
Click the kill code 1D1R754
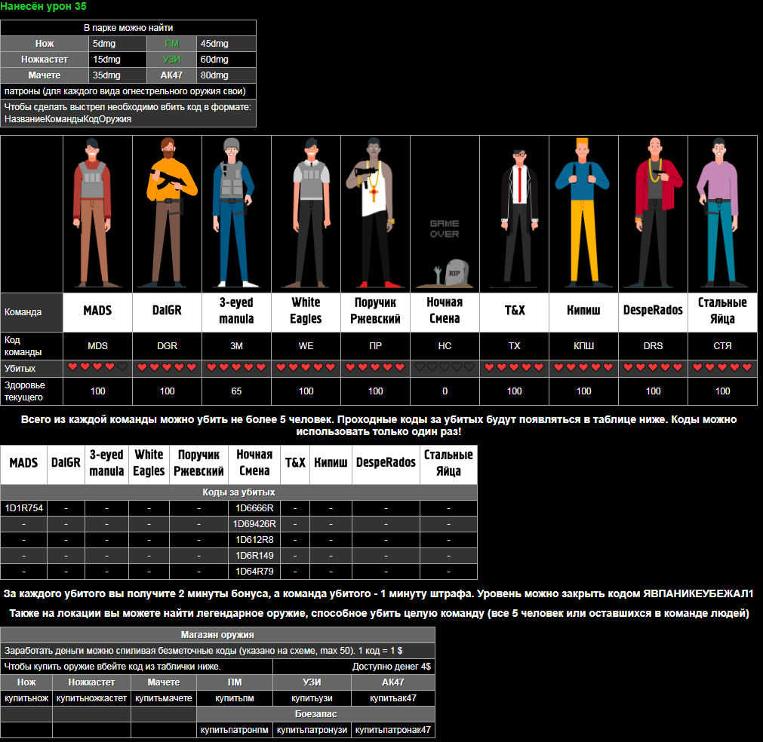point(24,508)
